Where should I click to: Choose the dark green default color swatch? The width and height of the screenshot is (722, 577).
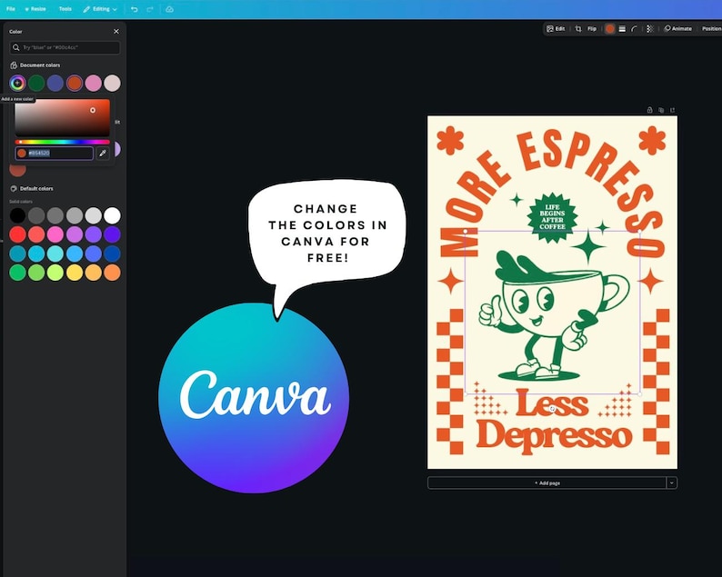coord(17,273)
